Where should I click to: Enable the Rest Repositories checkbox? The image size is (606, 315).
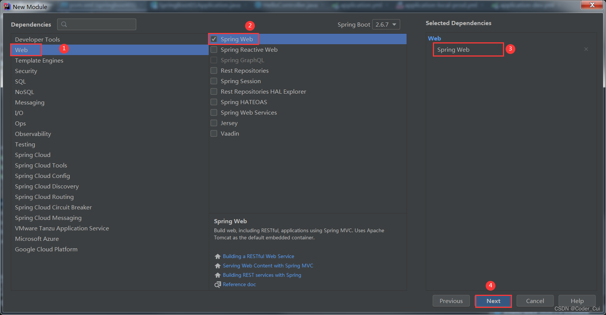pos(214,70)
